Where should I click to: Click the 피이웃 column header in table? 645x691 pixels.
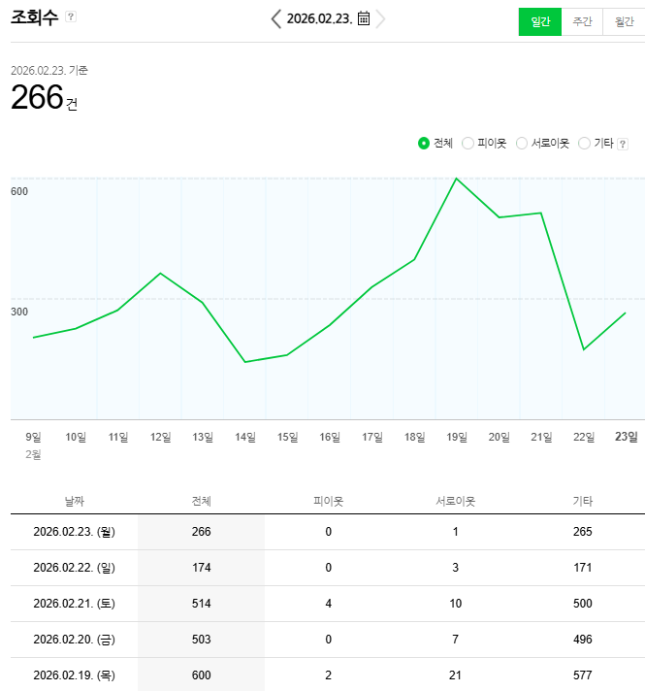pyautogui.click(x=328, y=501)
